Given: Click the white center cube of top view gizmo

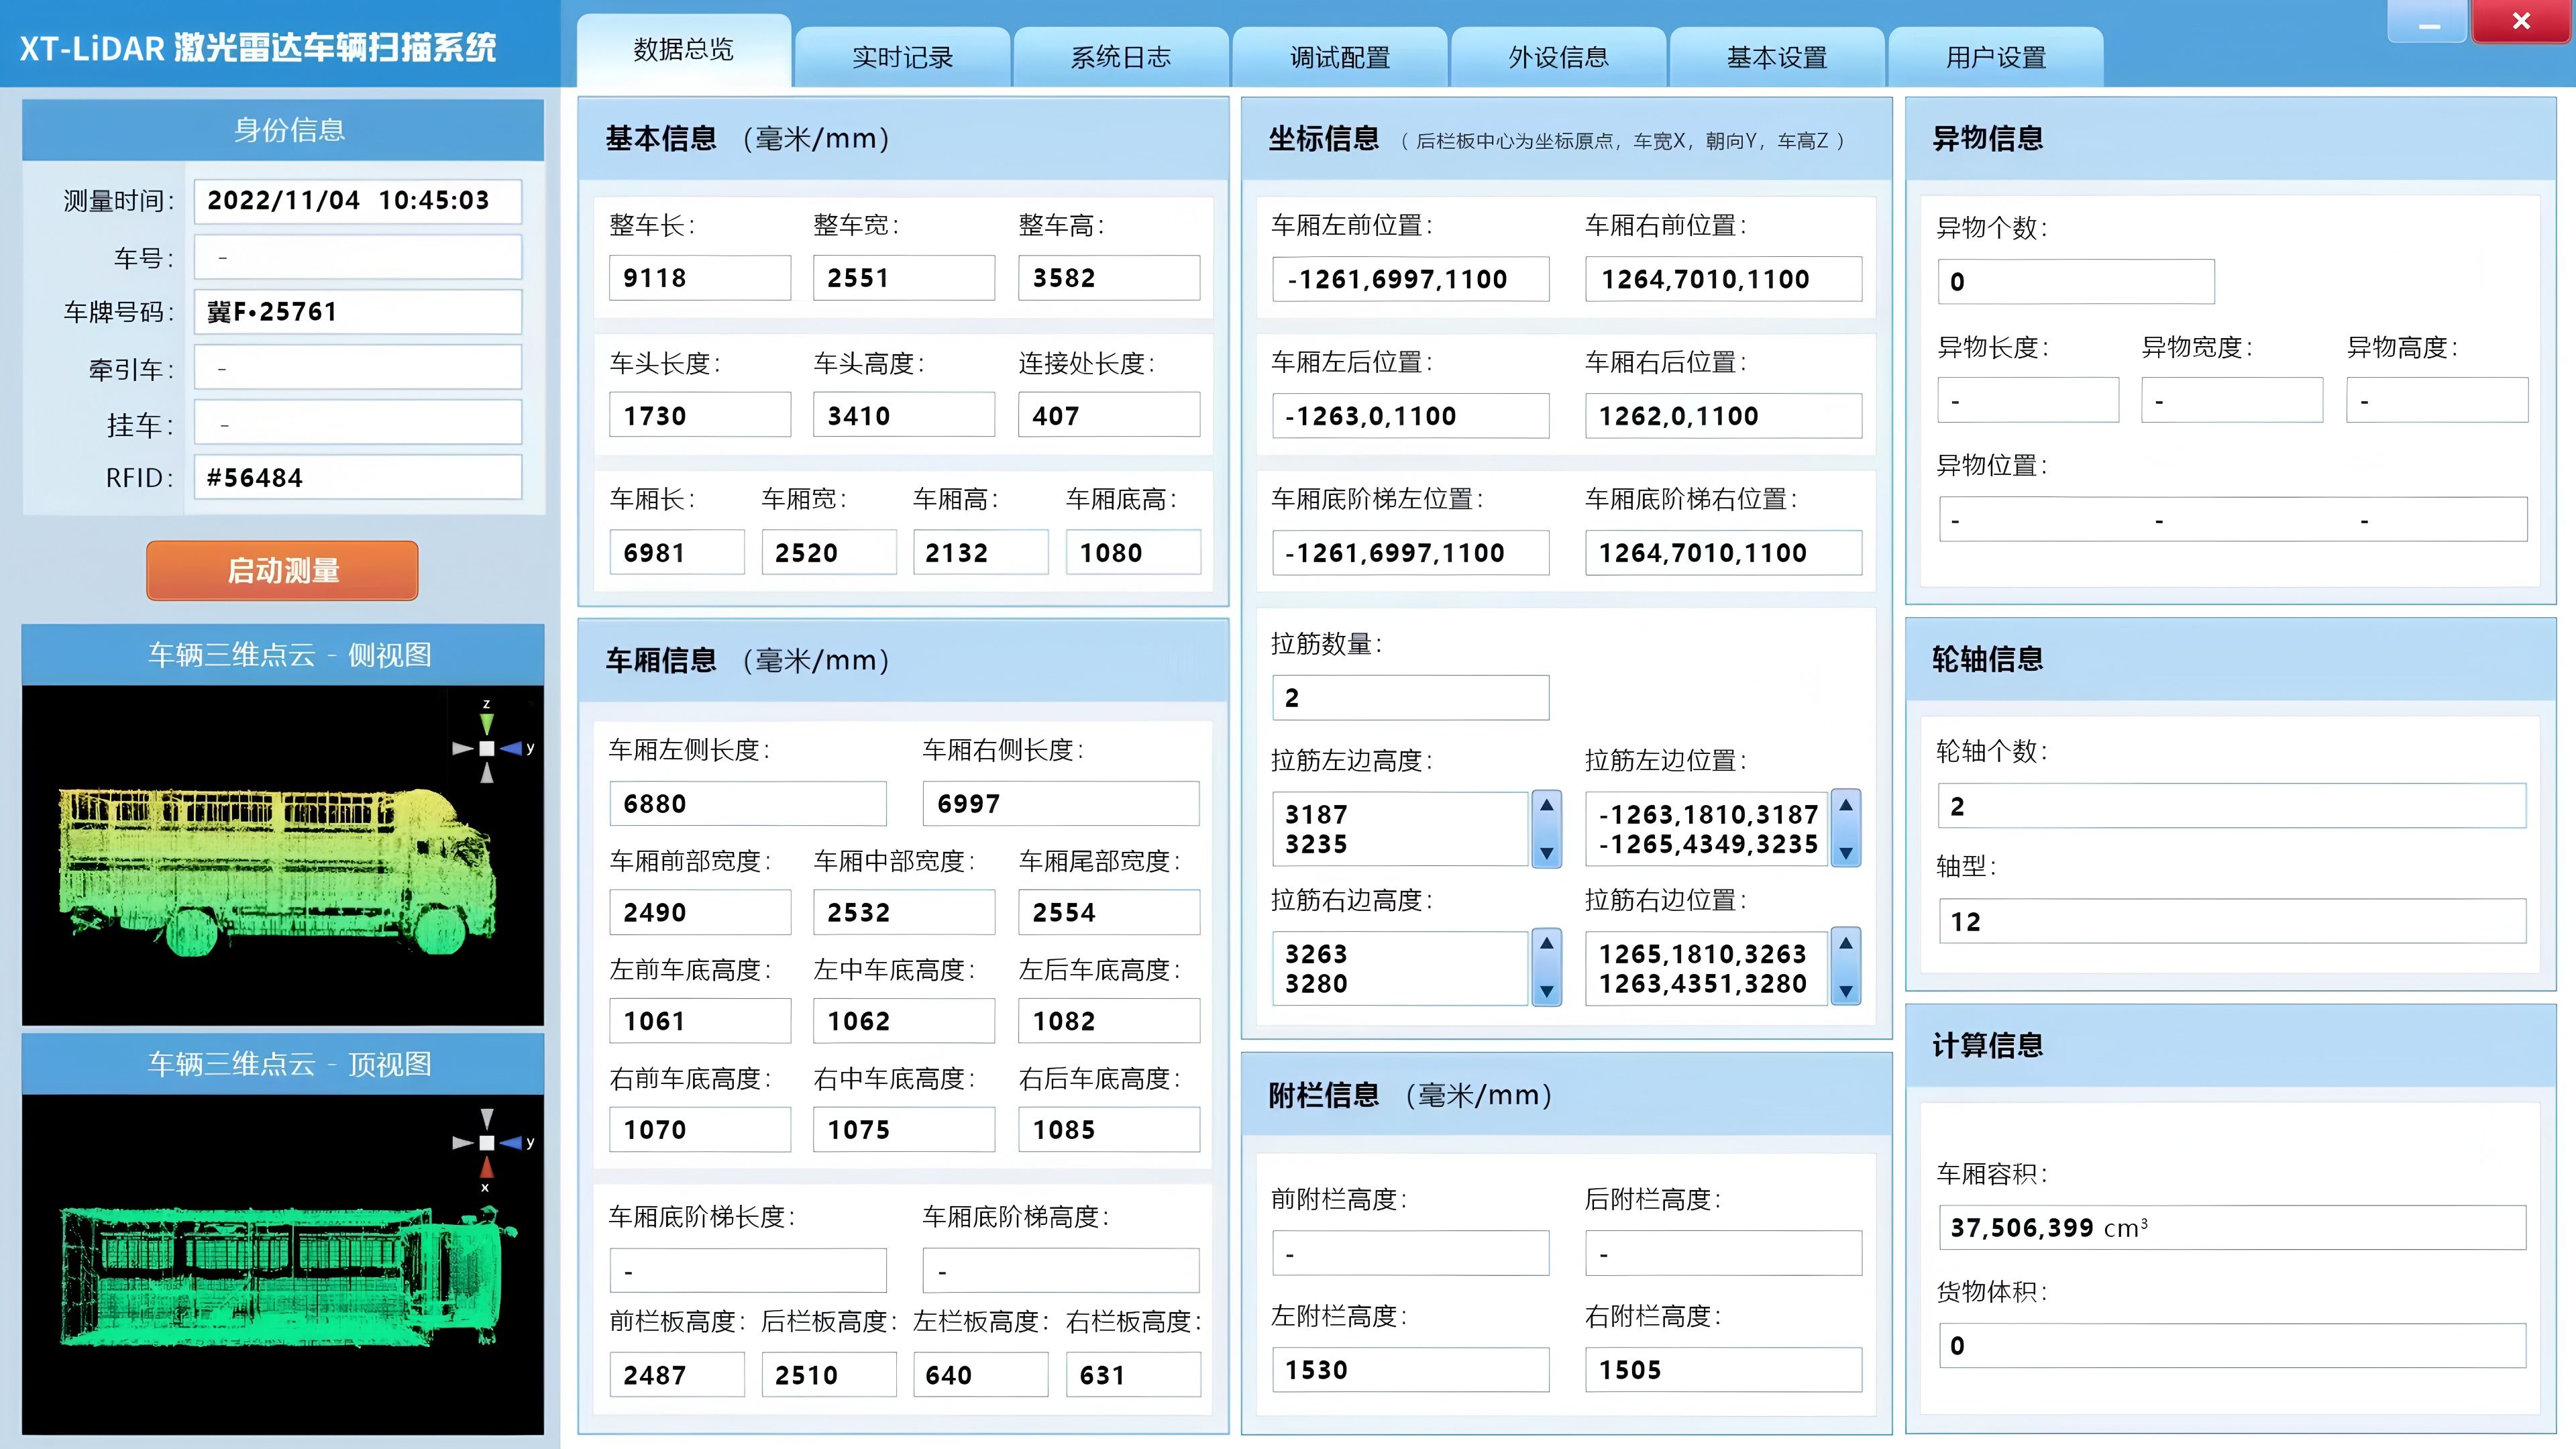Looking at the screenshot, I should pos(487,1144).
